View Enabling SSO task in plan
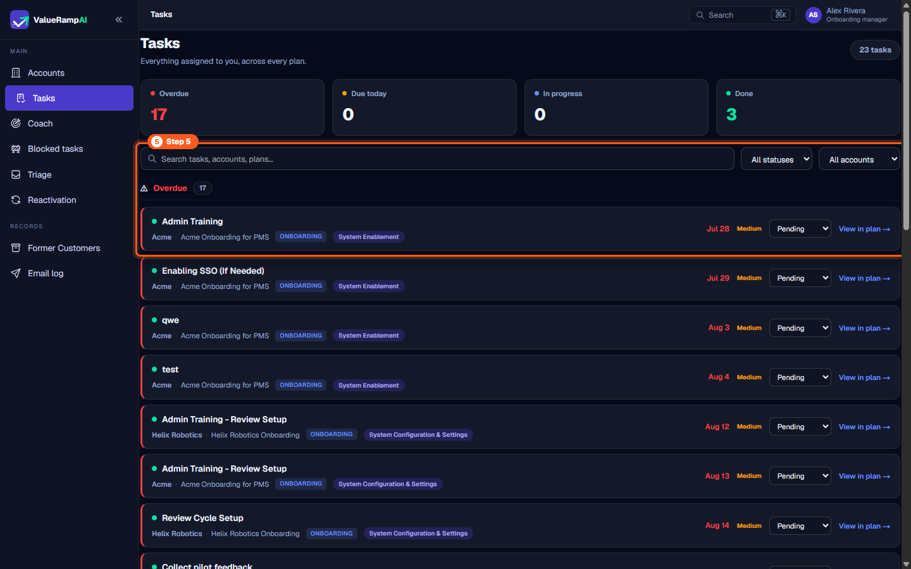 point(864,278)
